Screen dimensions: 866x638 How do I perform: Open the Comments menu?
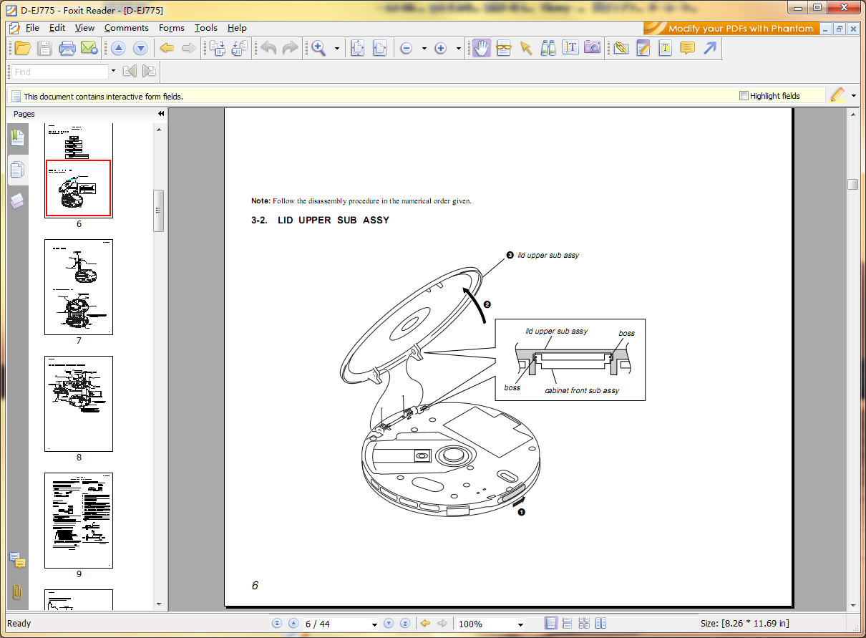(126, 28)
